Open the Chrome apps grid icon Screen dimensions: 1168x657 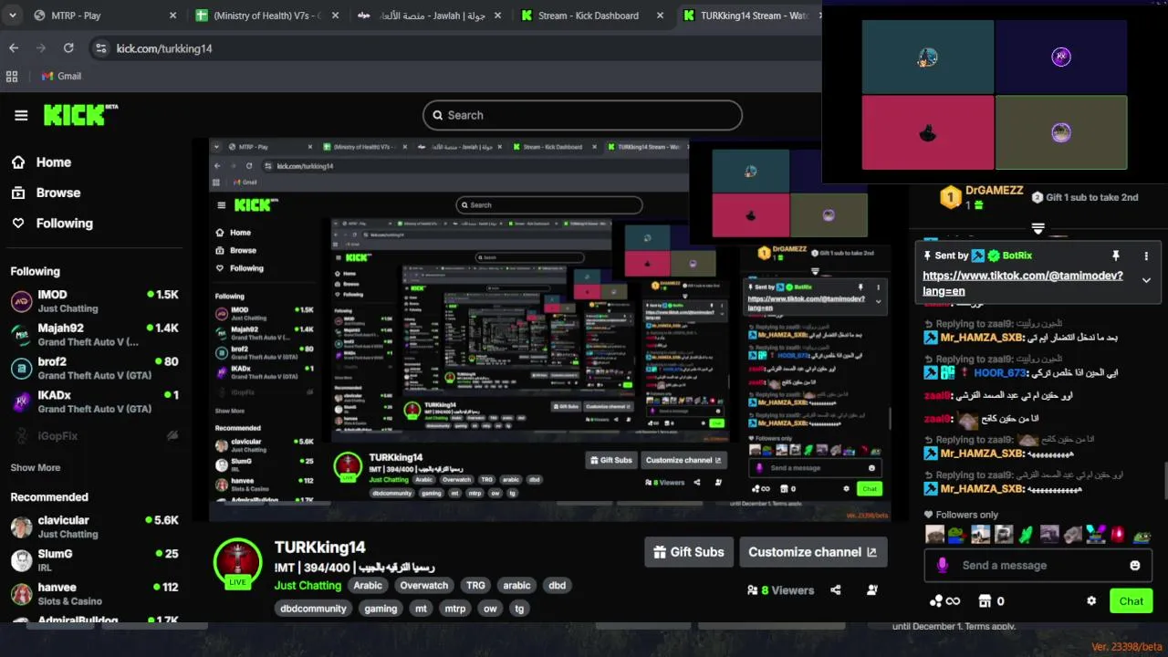coord(12,77)
